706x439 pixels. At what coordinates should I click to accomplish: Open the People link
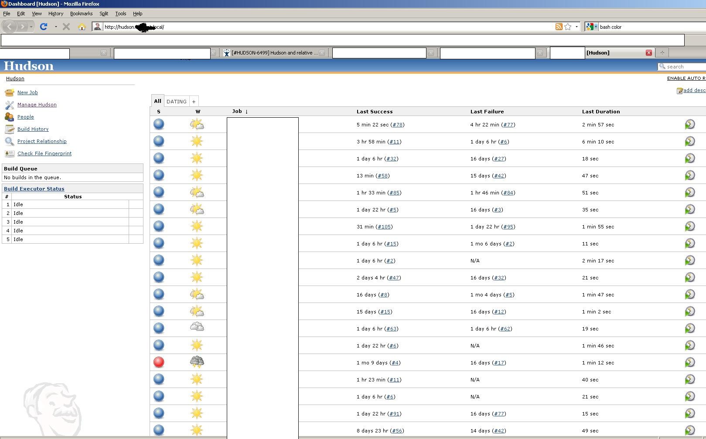[26, 117]
